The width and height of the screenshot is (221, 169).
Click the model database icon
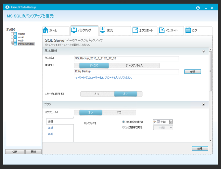pyautogui.click(x=15, y=37)
